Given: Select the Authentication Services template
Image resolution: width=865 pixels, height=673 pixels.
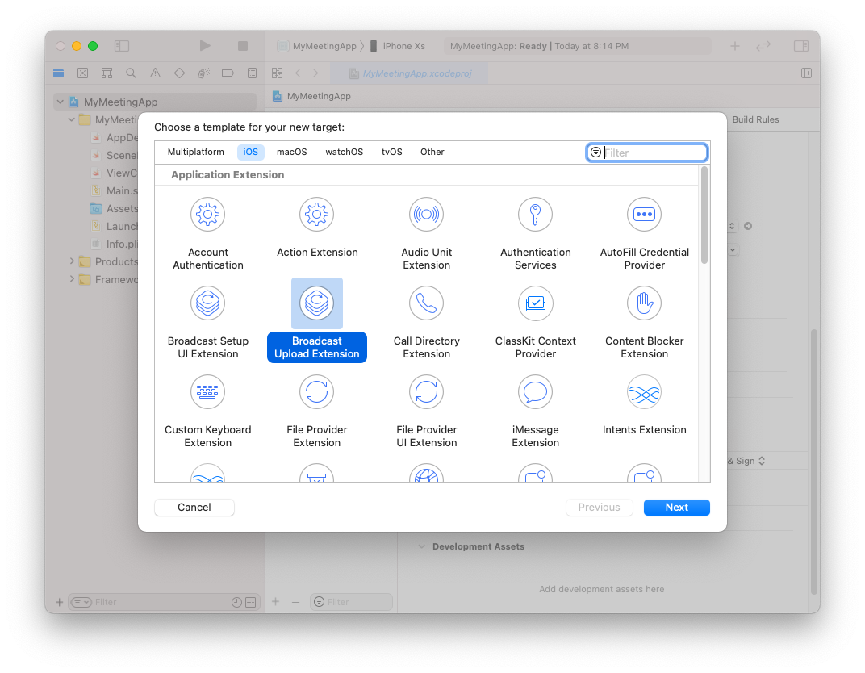Looking at the screenshot, I should 535,234.
